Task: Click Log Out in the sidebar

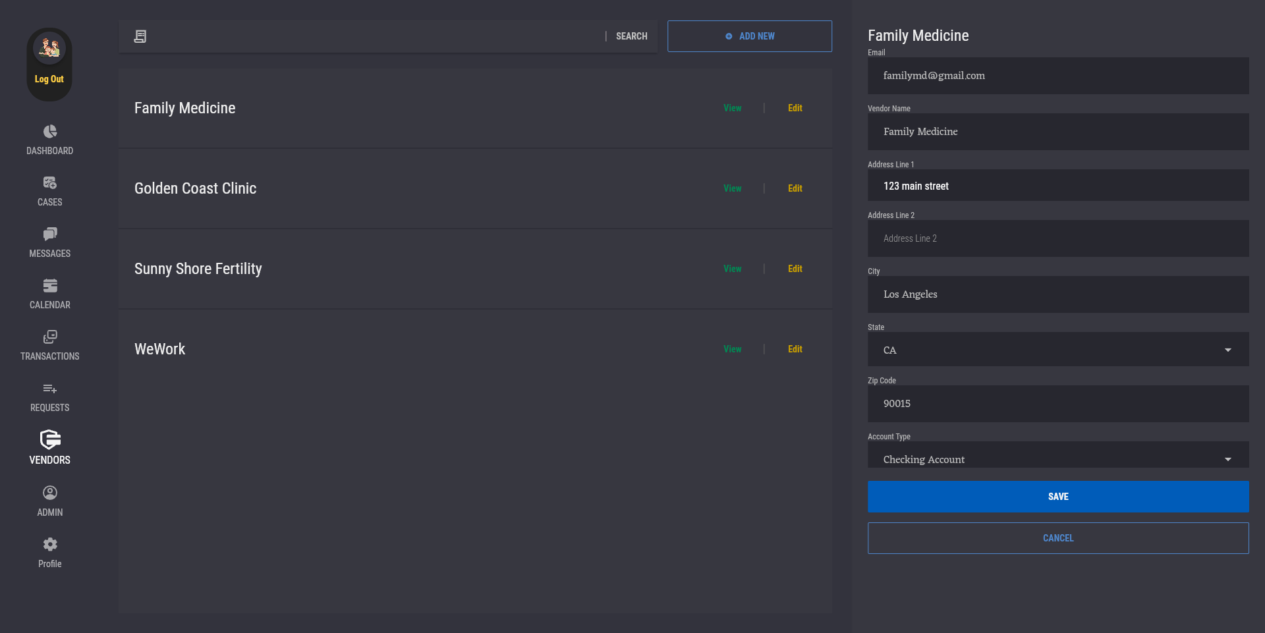Action: tap(49, 79)
